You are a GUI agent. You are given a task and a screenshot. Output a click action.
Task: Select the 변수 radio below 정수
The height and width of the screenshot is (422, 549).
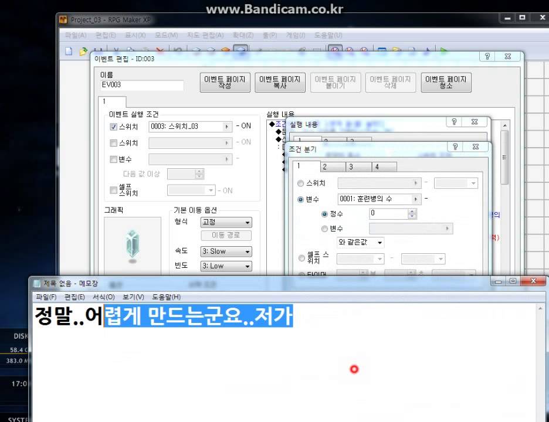point(324,229)
